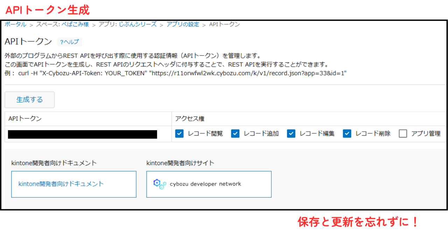
Task: Click the APIトークン page heading
Action: 28,42
